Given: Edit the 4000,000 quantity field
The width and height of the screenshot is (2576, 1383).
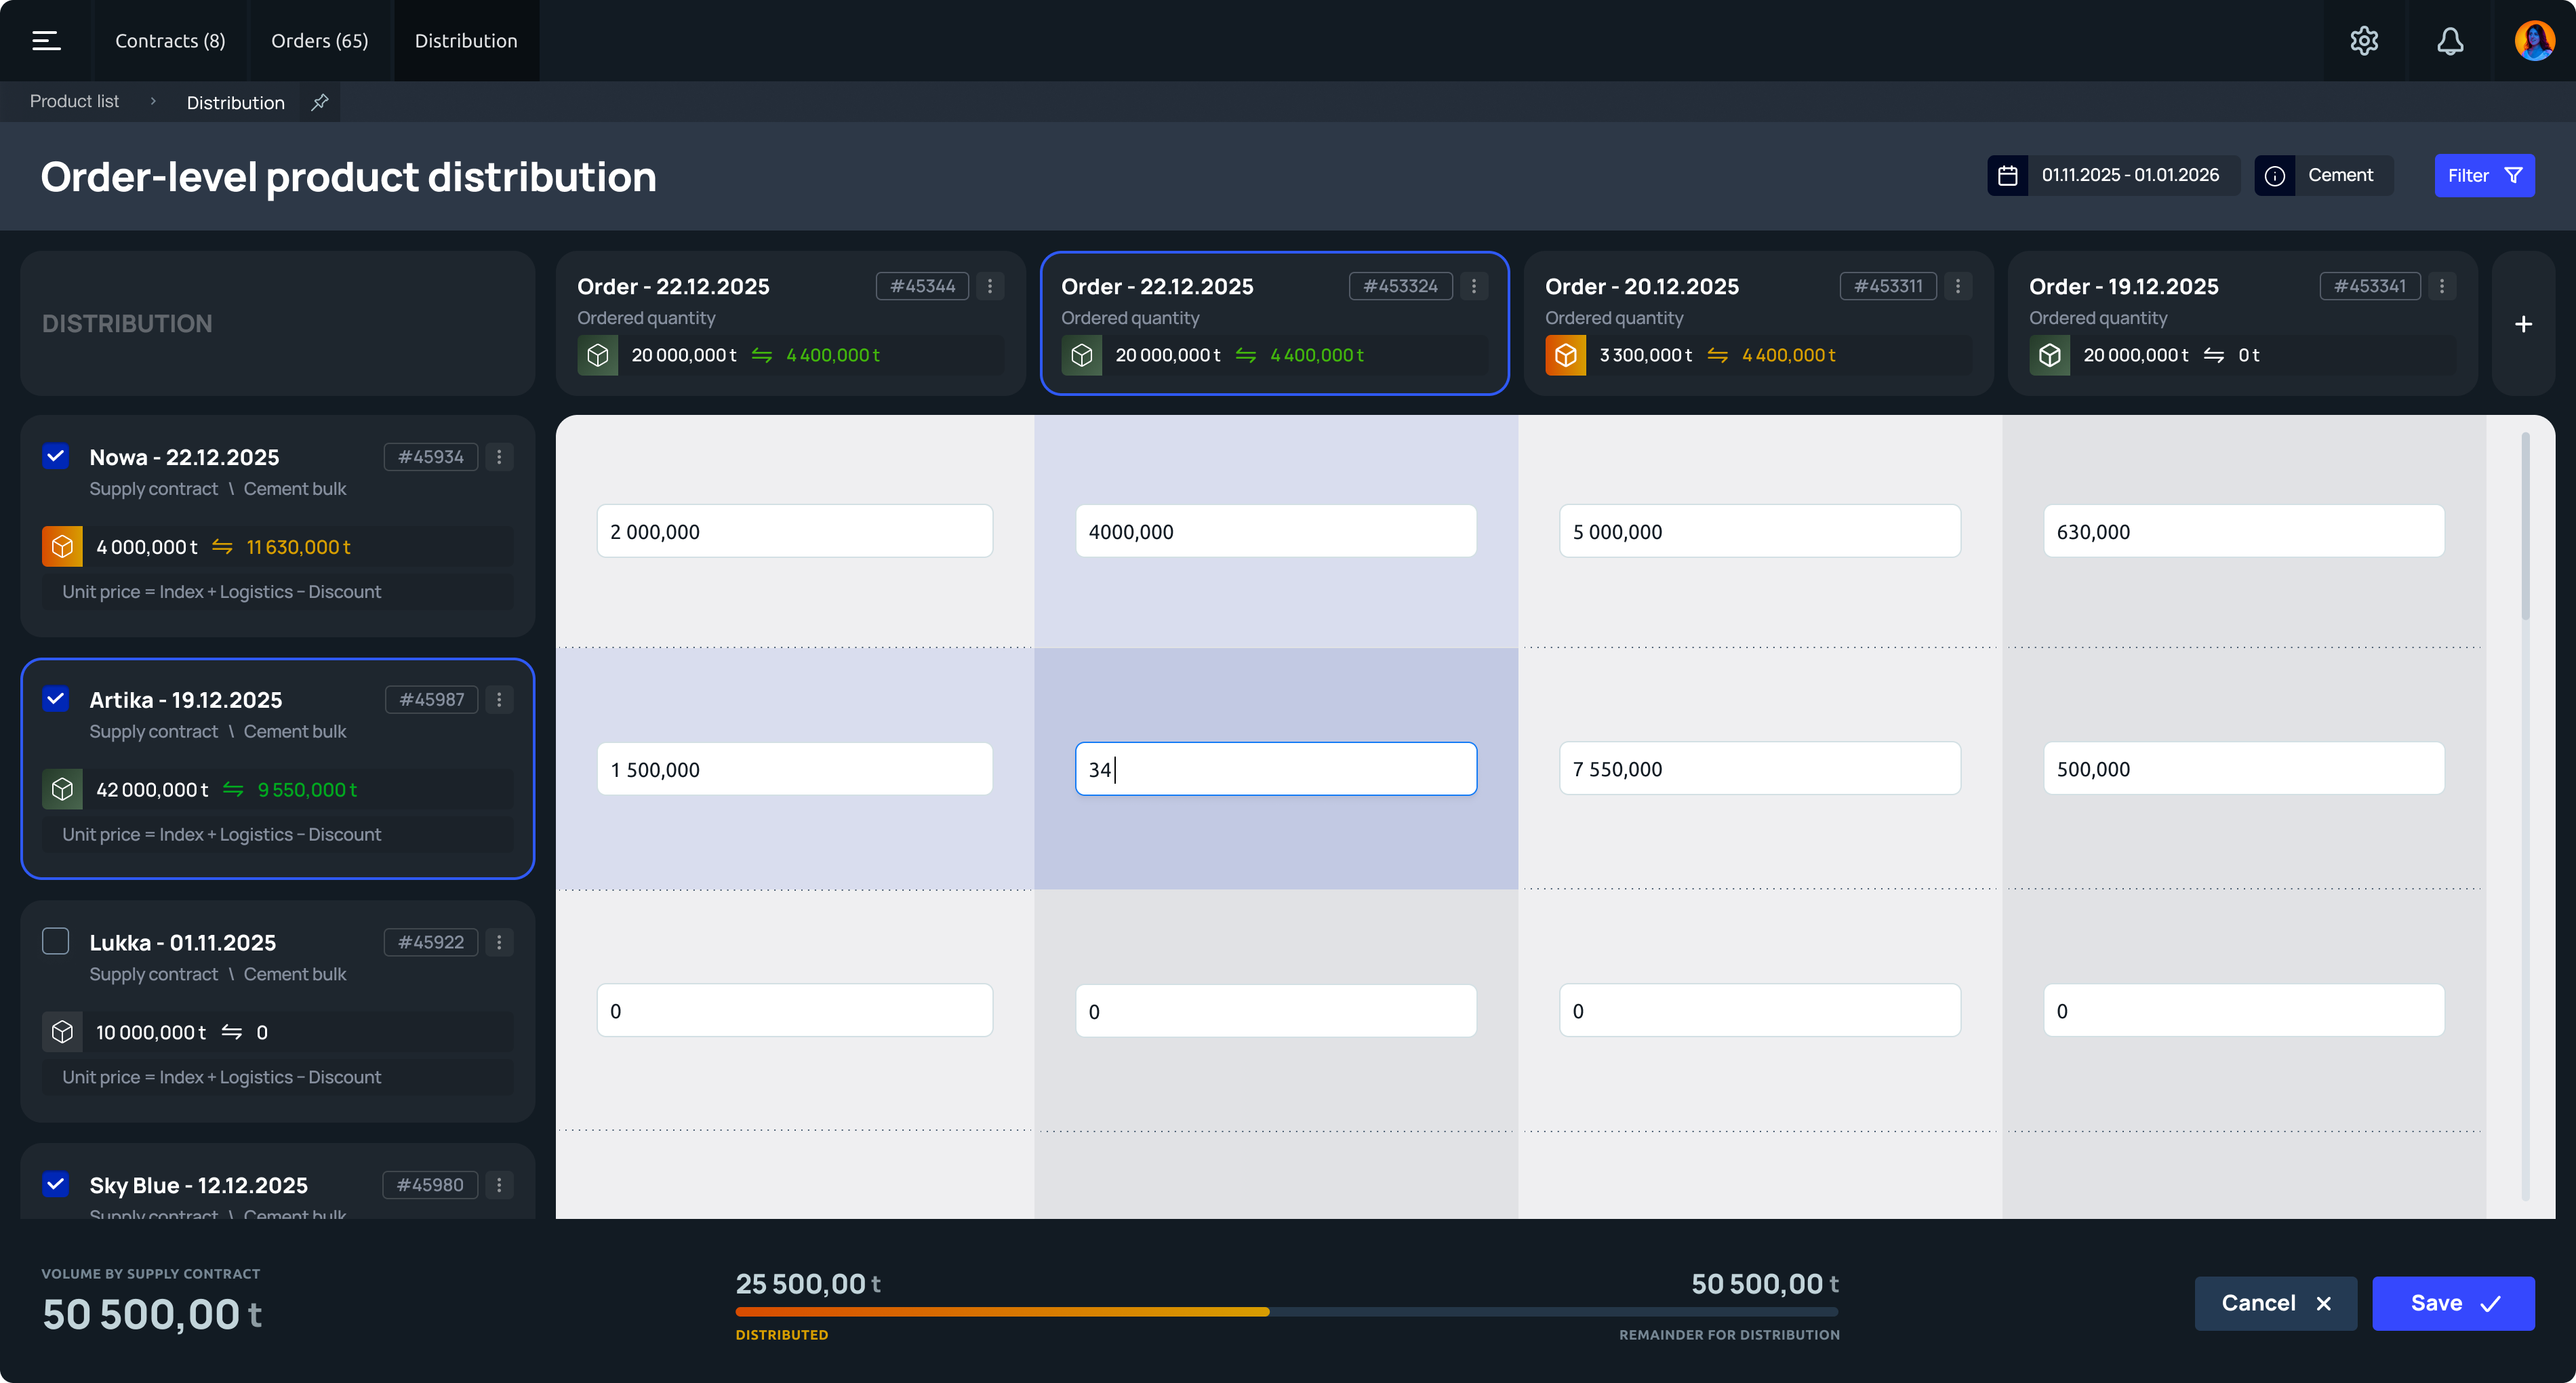Looking at the screenshot, I should (x=1276, y=531).
